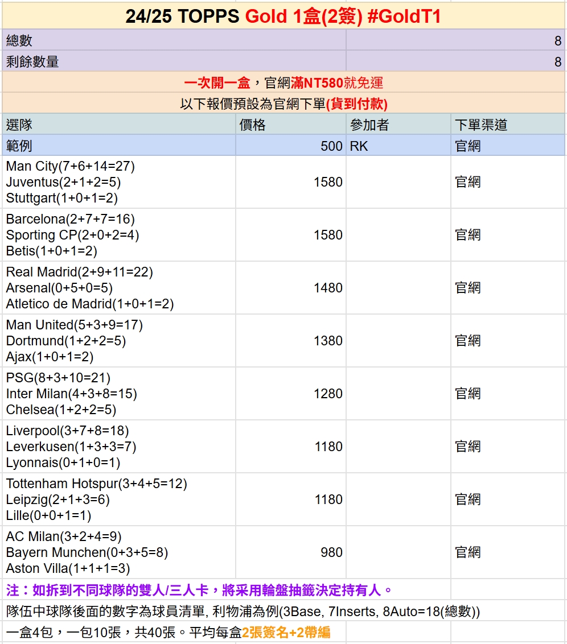567x644 pixels.
Task: Select the Real Madrid / Arsenal / Atletico cell
Action: point(119,288)
